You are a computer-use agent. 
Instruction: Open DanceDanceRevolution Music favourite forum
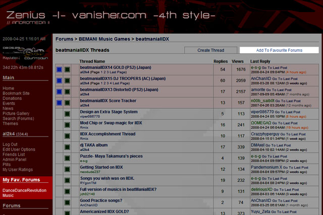click(24, 193)
